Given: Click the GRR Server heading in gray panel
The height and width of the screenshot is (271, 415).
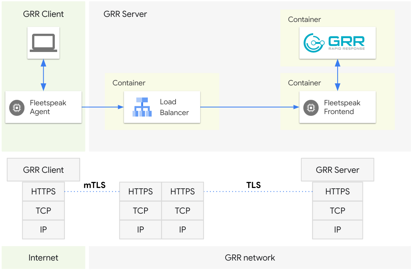Looking at the screenshot, I should tap(125, 15).
